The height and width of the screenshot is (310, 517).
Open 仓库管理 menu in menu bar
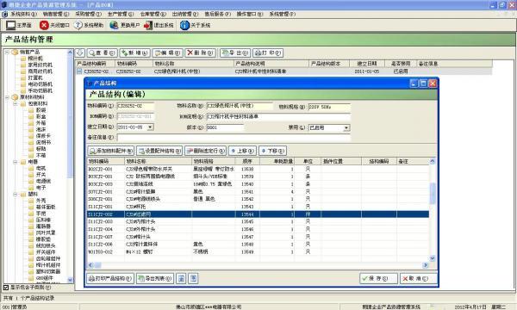153,14
